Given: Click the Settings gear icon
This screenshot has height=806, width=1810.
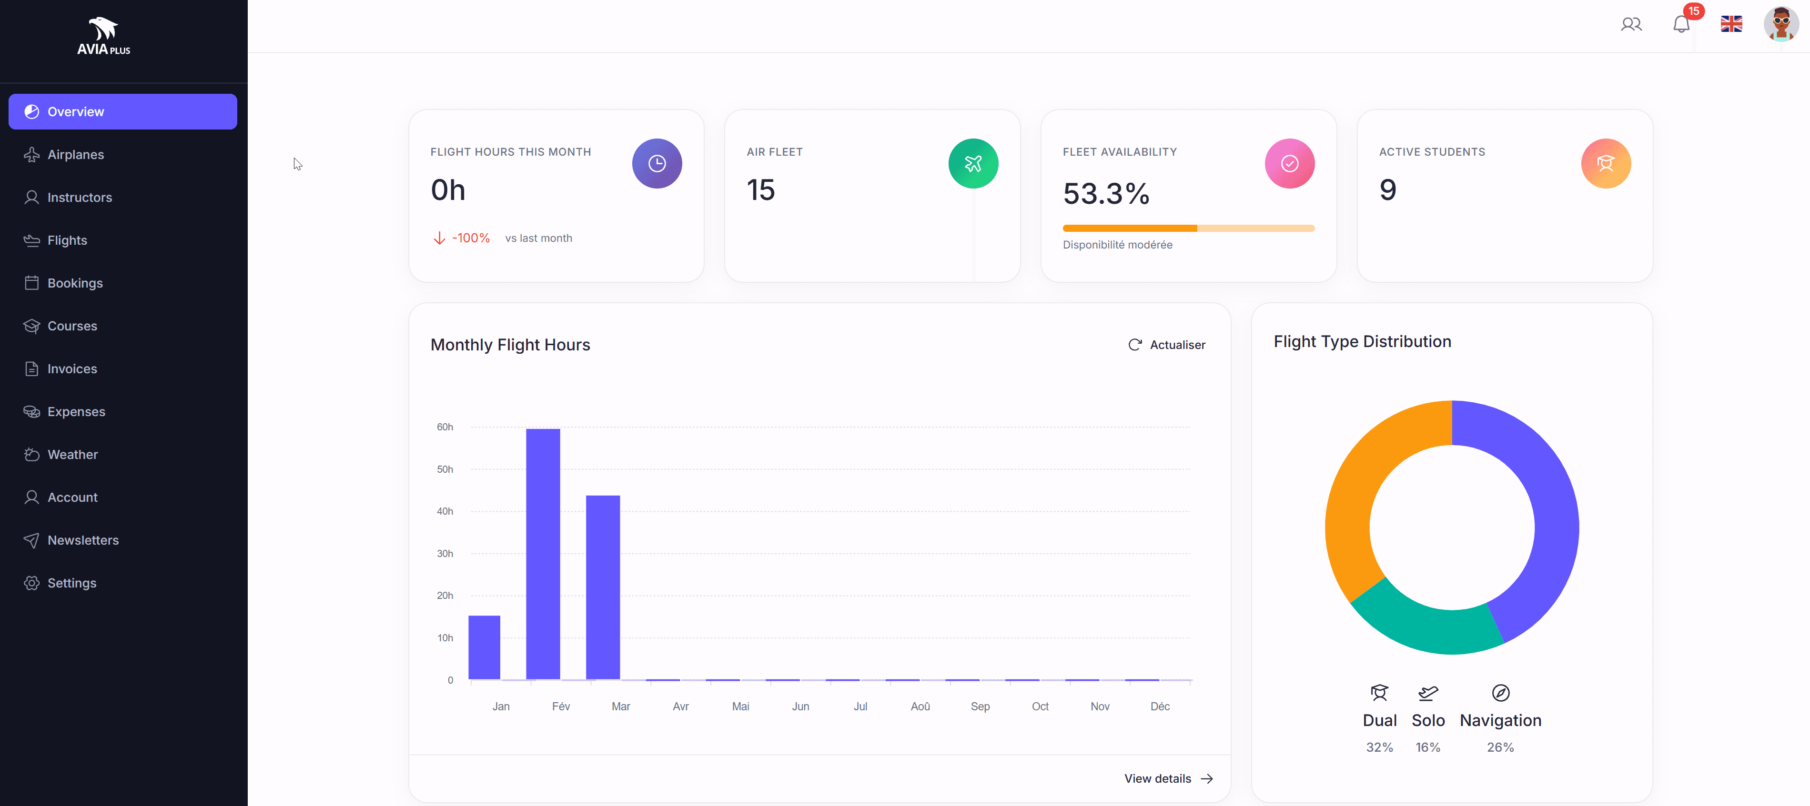Looking at the screenshot, I should click(32, 583).
